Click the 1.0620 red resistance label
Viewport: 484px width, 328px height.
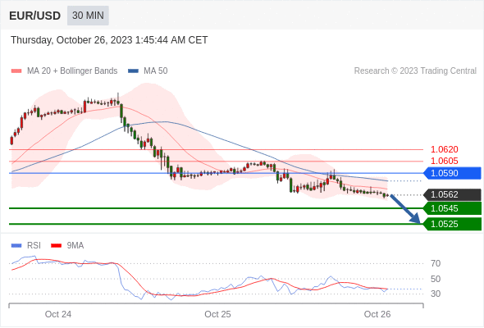click(444, 150)
